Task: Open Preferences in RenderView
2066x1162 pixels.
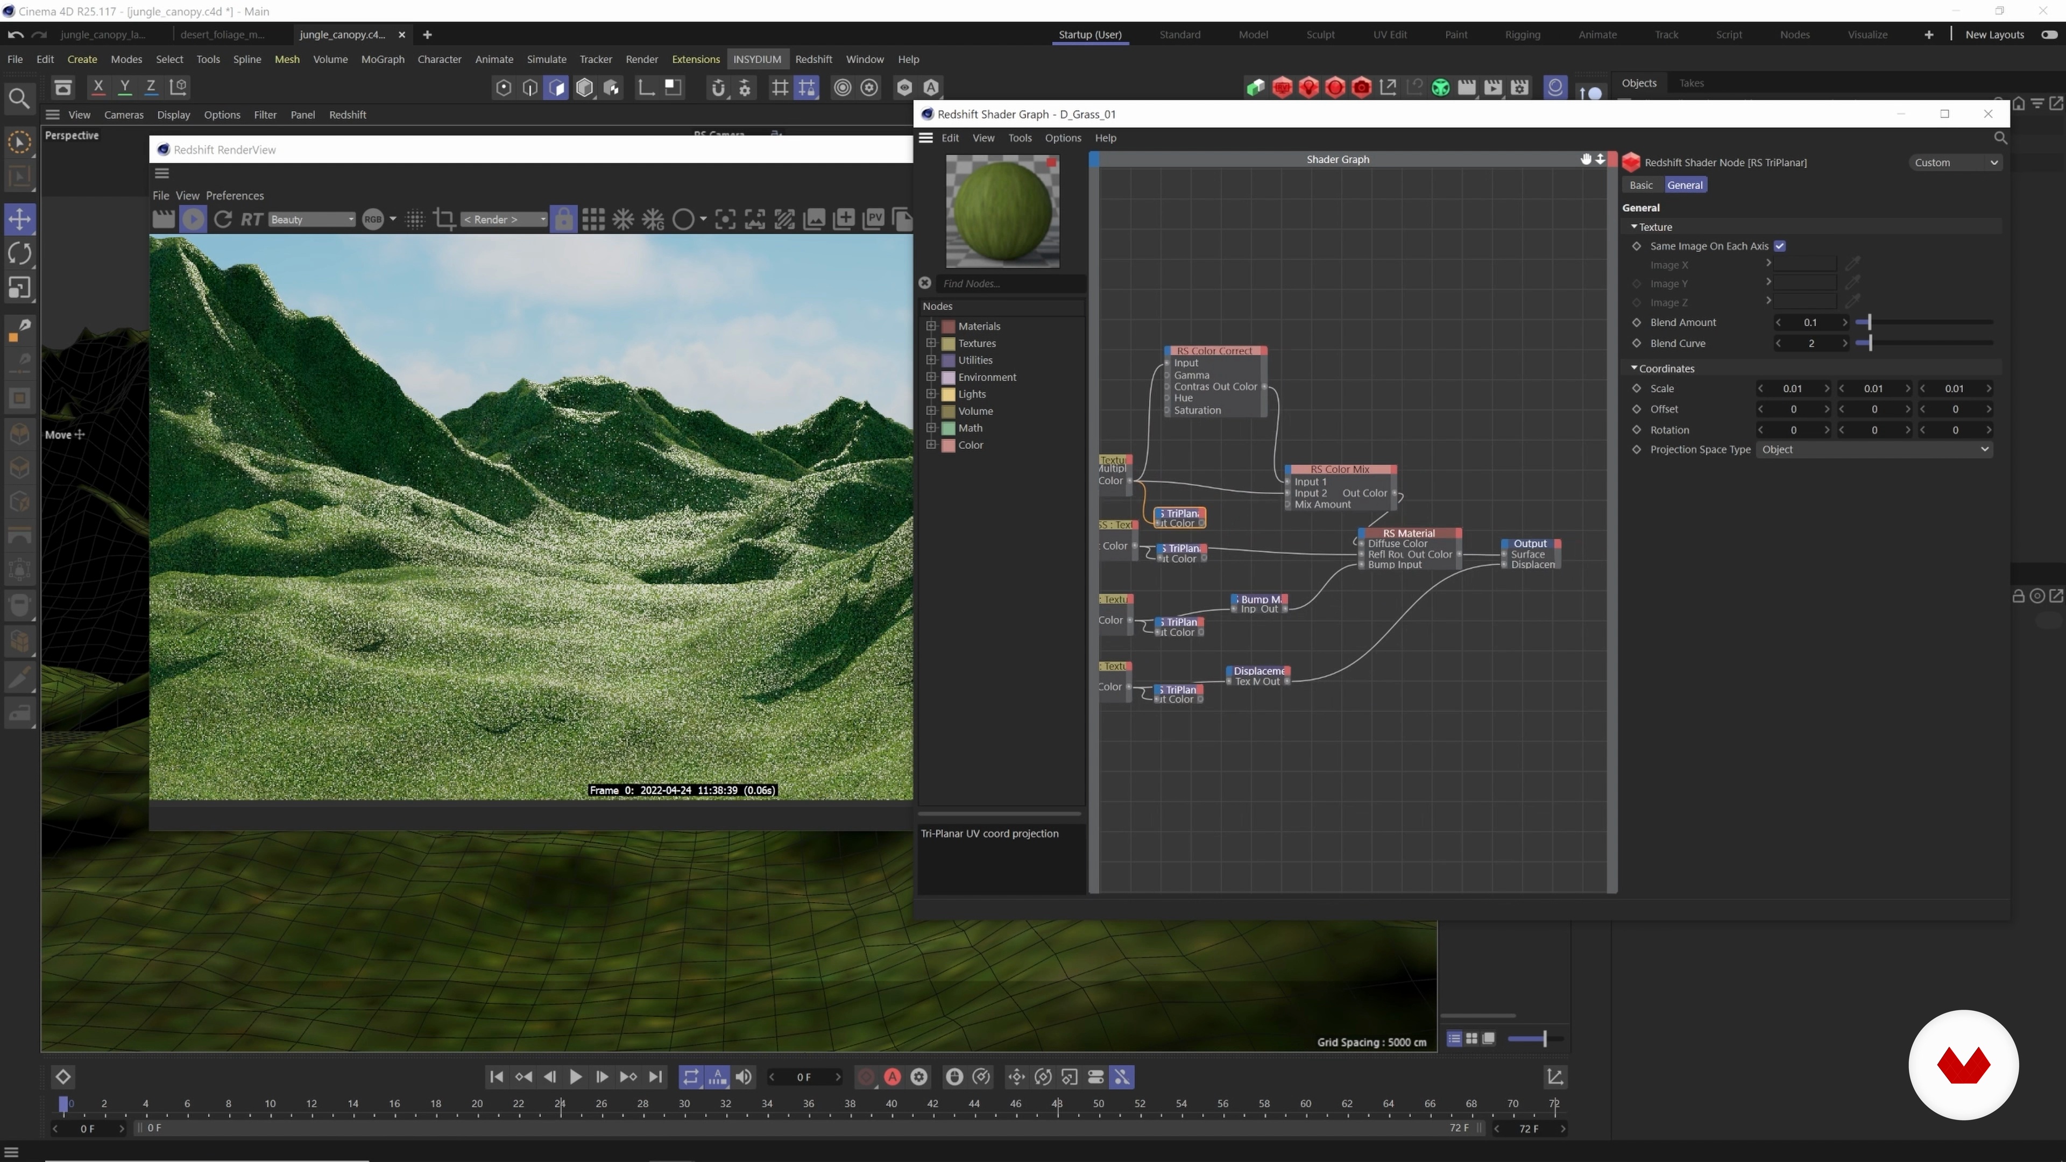Action: (234, 196)
